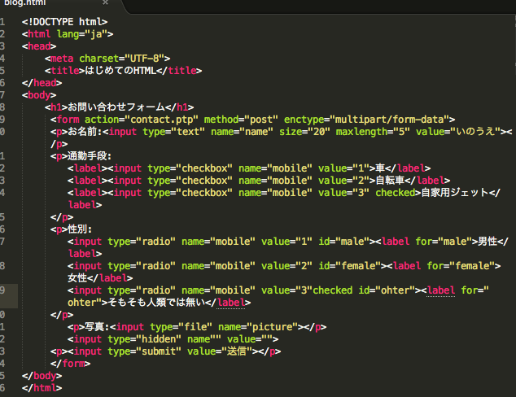This screenshot has width=516, height=397.
Task: Click the closing </form> tag
Action: click(71, 363)
